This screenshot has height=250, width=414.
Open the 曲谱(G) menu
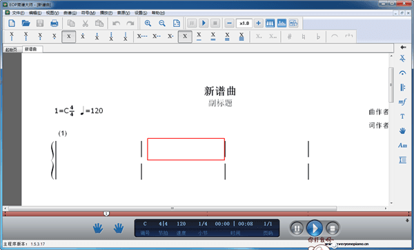click(70, 12)
